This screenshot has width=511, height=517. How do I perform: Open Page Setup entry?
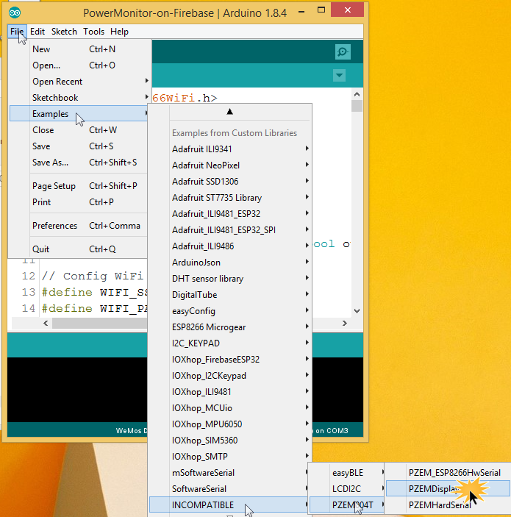(x=79, y=186)
